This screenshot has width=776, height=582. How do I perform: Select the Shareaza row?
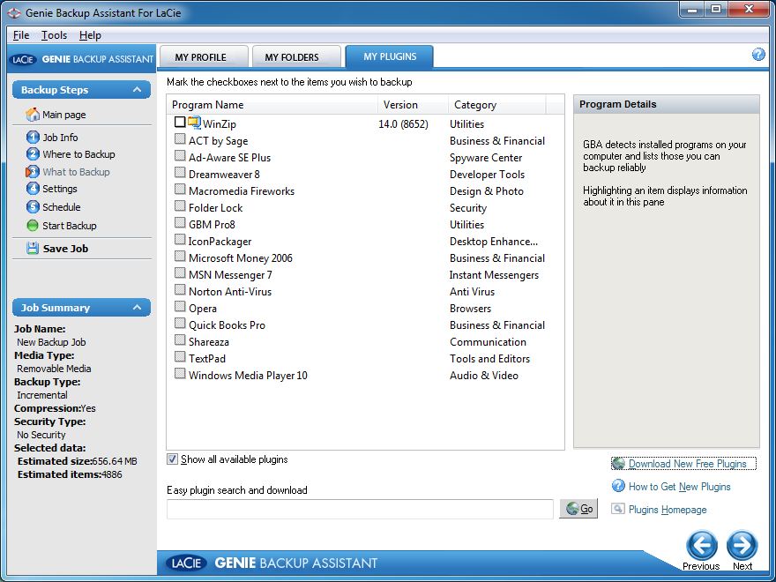click(x=365, y=342)
